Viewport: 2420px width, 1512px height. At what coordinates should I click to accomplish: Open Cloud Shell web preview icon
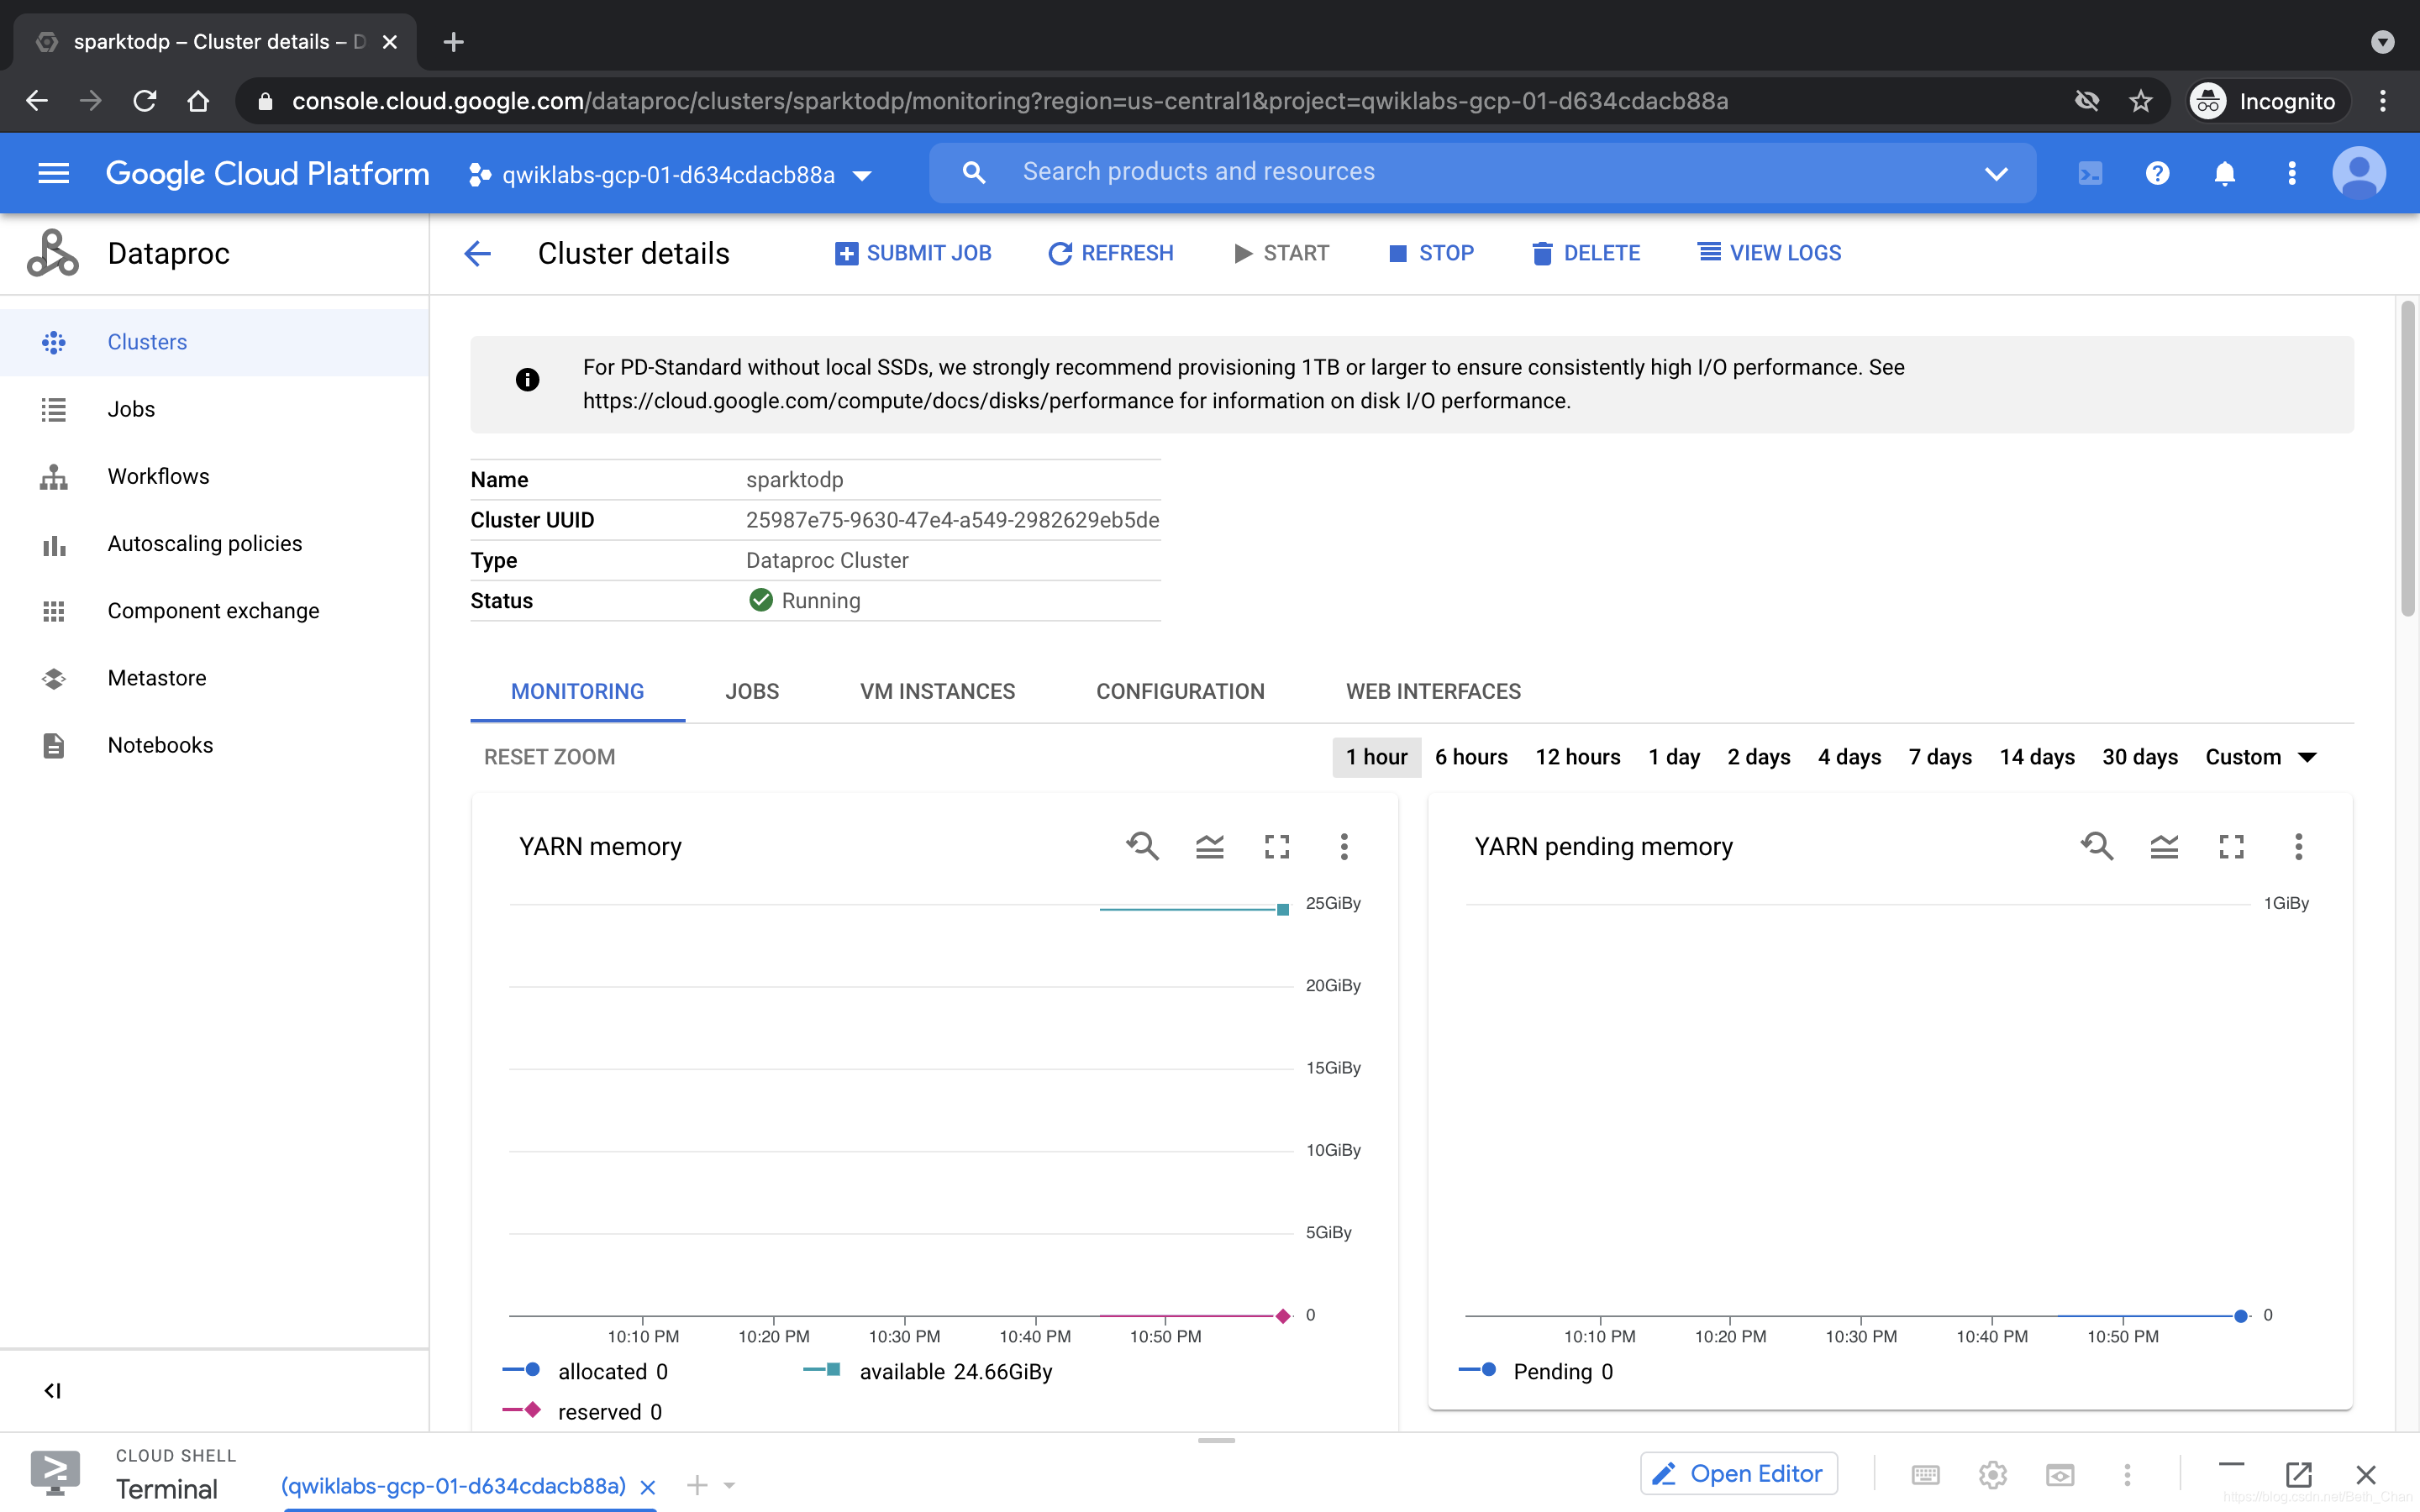pos(2060,1474)
